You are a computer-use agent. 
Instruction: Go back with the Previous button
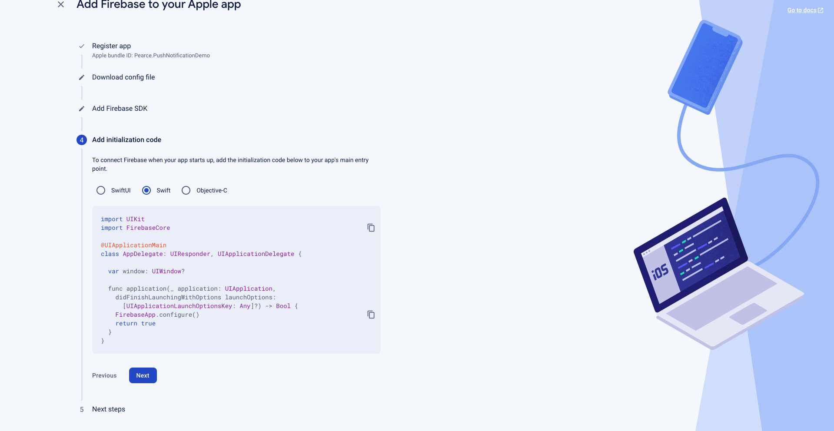tap(104, 375)
